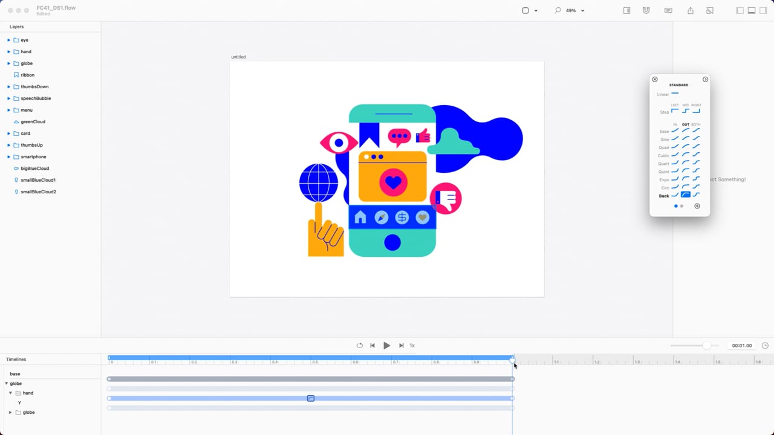Pick the Ease In curve
This screenshot has width=774, height=435.
(675, 130)
